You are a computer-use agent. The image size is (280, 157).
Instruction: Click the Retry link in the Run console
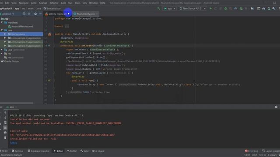(14, 143)
